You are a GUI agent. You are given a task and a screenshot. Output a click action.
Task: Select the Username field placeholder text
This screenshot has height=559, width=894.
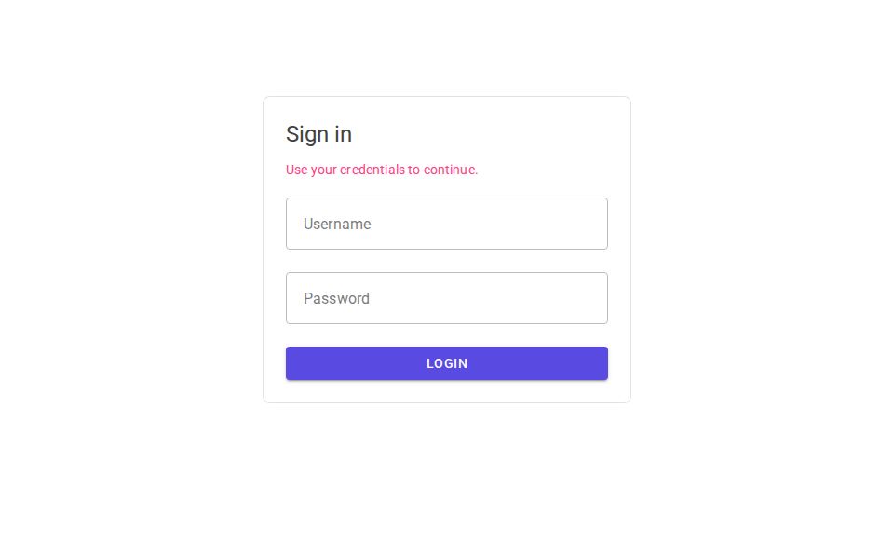(x=337, y=224)
